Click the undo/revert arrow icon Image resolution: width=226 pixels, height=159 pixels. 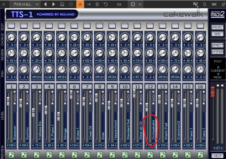(106, 4)
